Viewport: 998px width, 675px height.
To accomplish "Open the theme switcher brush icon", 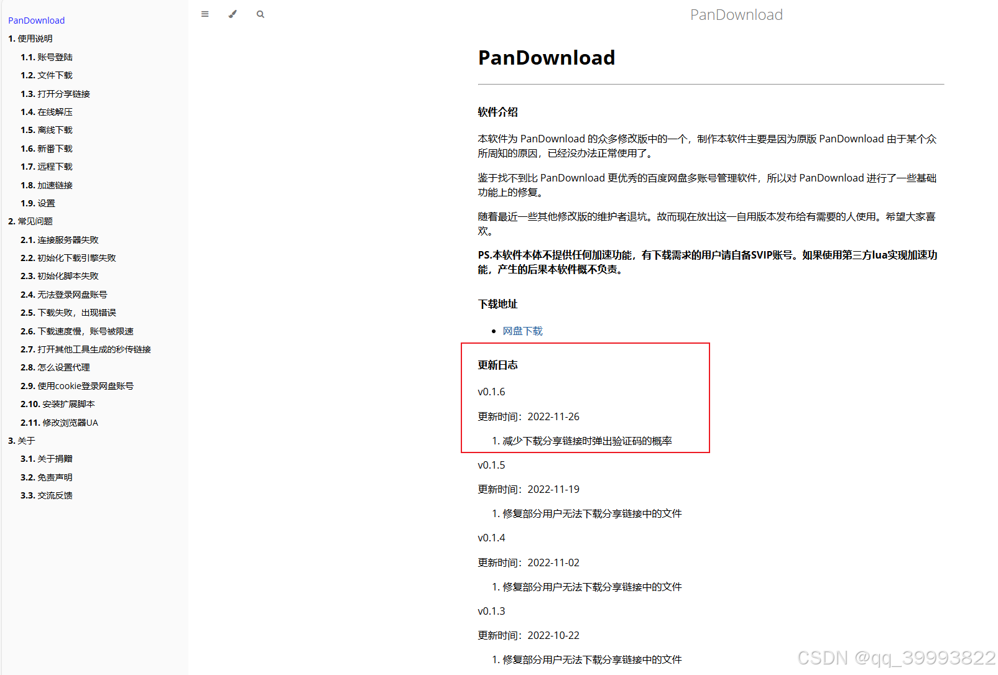I will pyautogui.click(x=233, y=14).
